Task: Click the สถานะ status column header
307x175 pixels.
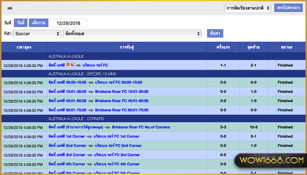Action: click(285, 47)
